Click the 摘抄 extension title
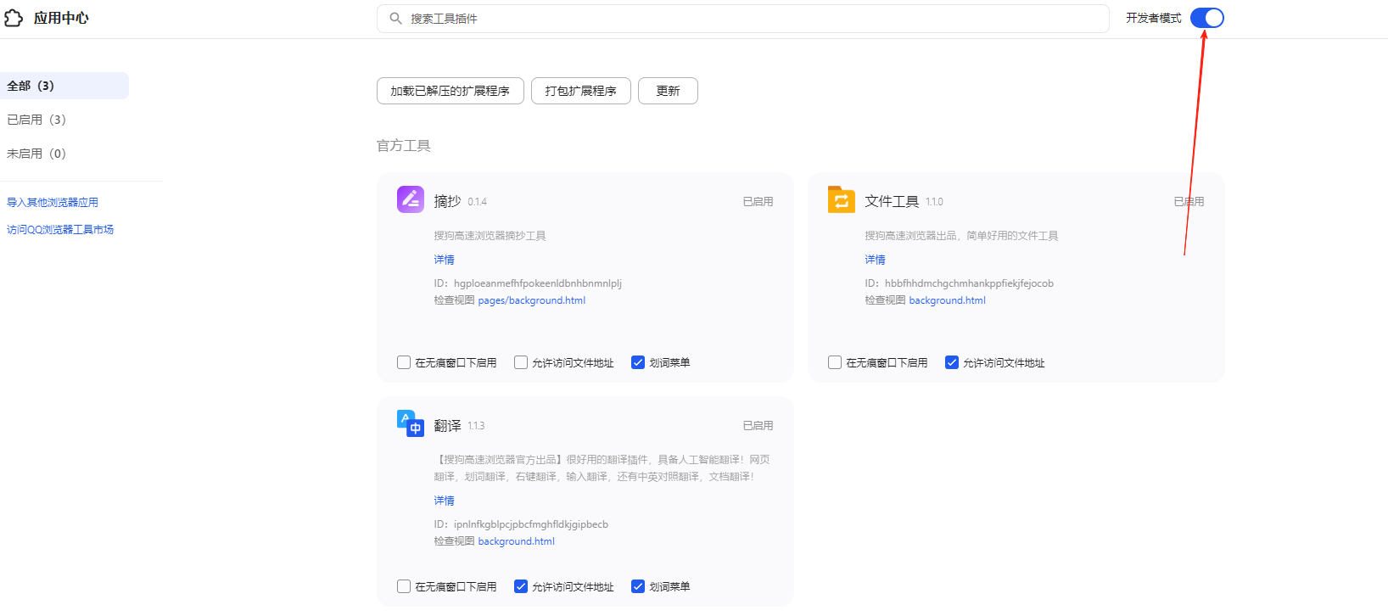The height and width of the screenshot is (616, 1388). (448, 201)
